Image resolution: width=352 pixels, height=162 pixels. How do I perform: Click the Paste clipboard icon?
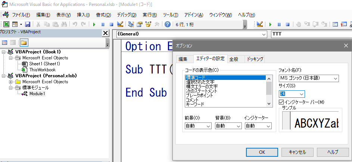55,24
